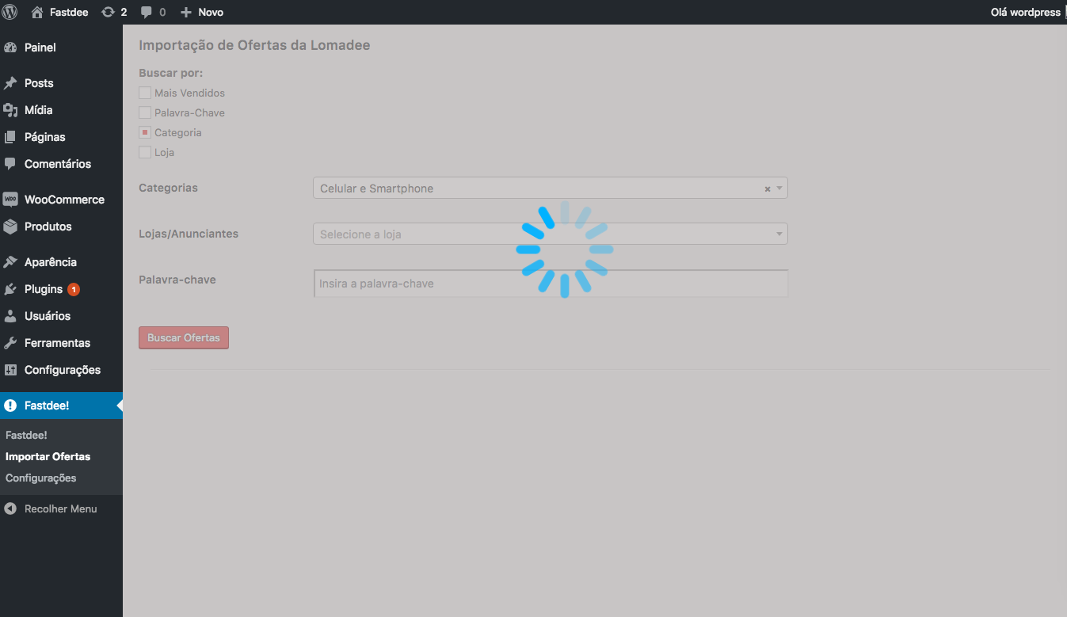Click the WordPress logo icon
The width and height of the screenshot is (1067, 617).
10,12
